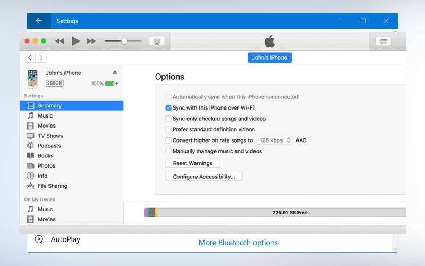Enable Prefer standard definition videos
The width and height of the screenshot is (425, 266).
pyautogui.click(x=168, y=129)
